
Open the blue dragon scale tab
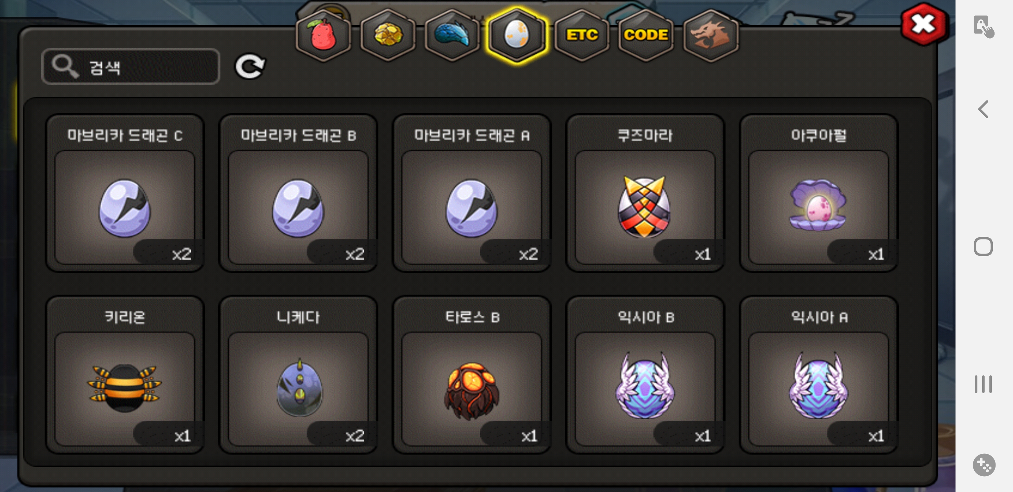click(x=452, y=35)
